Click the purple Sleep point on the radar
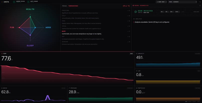 [30, 35]
